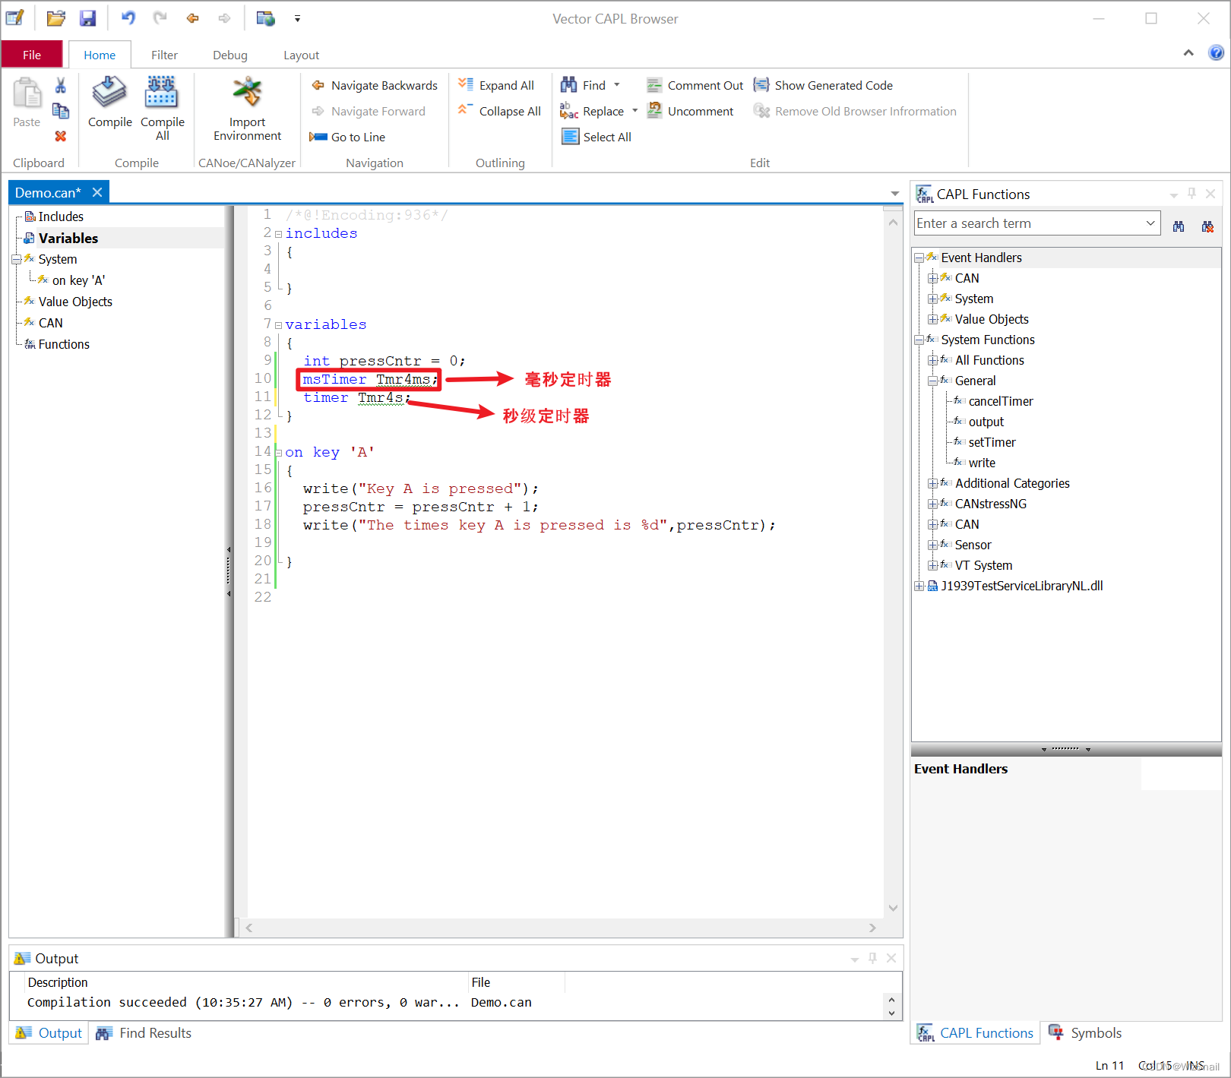Screen dimensions: 1231x1078
Task: Close the CAPL Functions panel
Action: pyautogui.click(x=1210, y=194)
